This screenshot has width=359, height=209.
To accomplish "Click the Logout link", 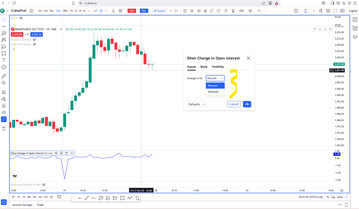I will pos(353,11).
